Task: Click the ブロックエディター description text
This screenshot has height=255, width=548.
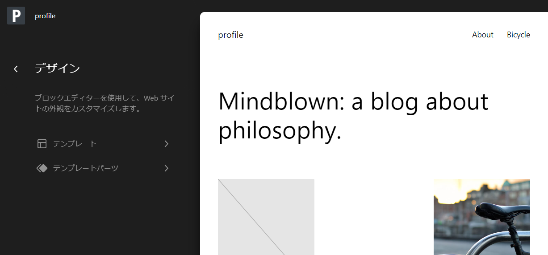Action: click(105, 103)
